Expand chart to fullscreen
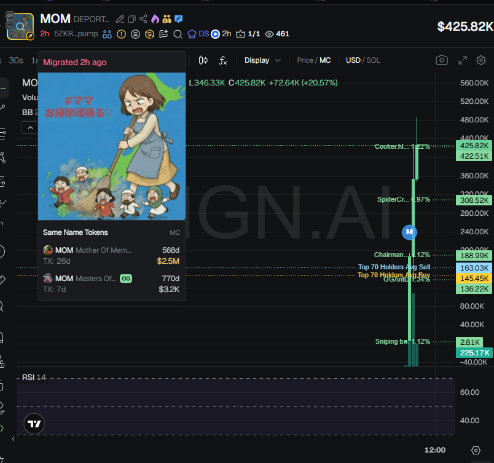494x463 pixels. (x=463, y=60)
